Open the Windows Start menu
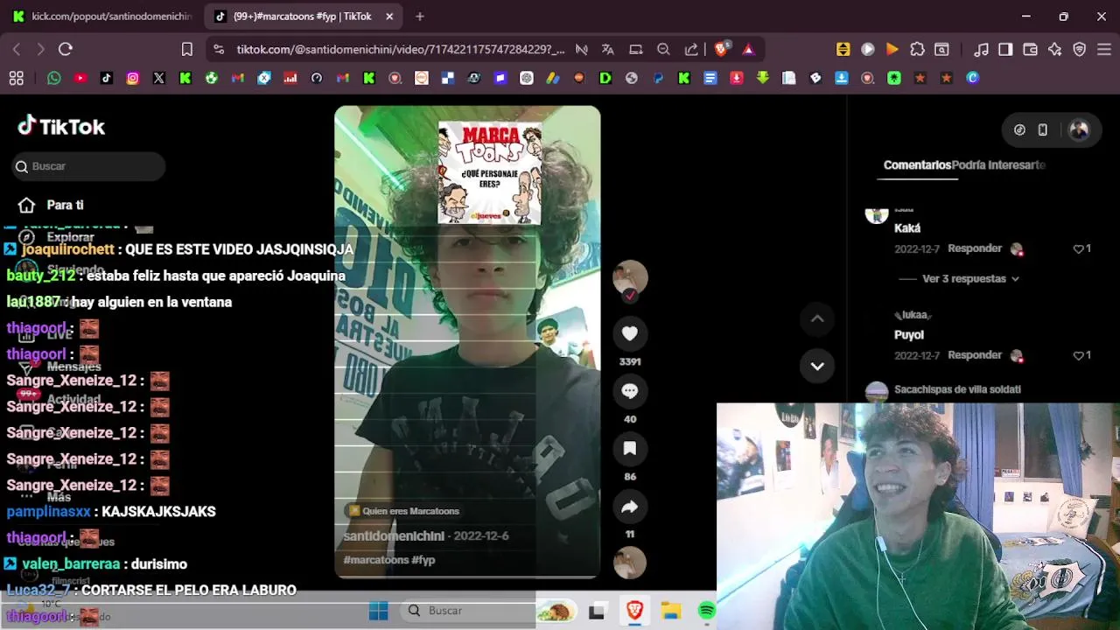This screenshot has height=630, width=1120. point(378,610)
